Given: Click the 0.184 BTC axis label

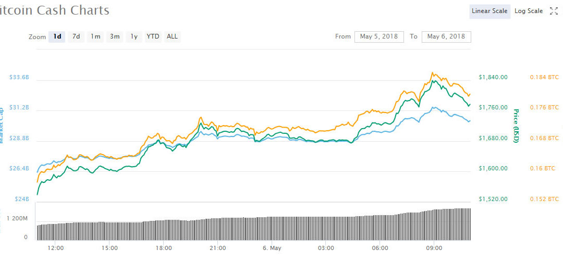Looking at the screenshot, I should point(544,77).
